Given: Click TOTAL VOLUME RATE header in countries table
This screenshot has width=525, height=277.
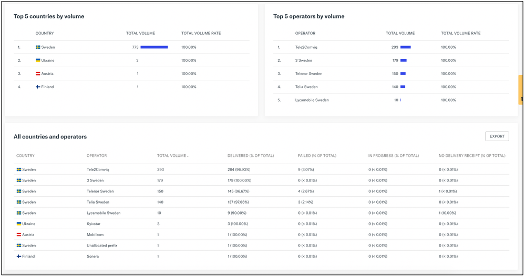Looking at the screenshot, I should [x=201, y=34].
